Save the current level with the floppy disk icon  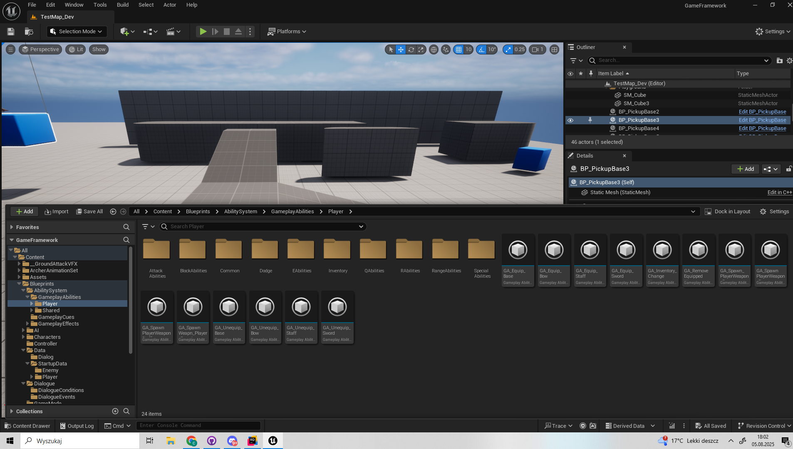point(11,32)
